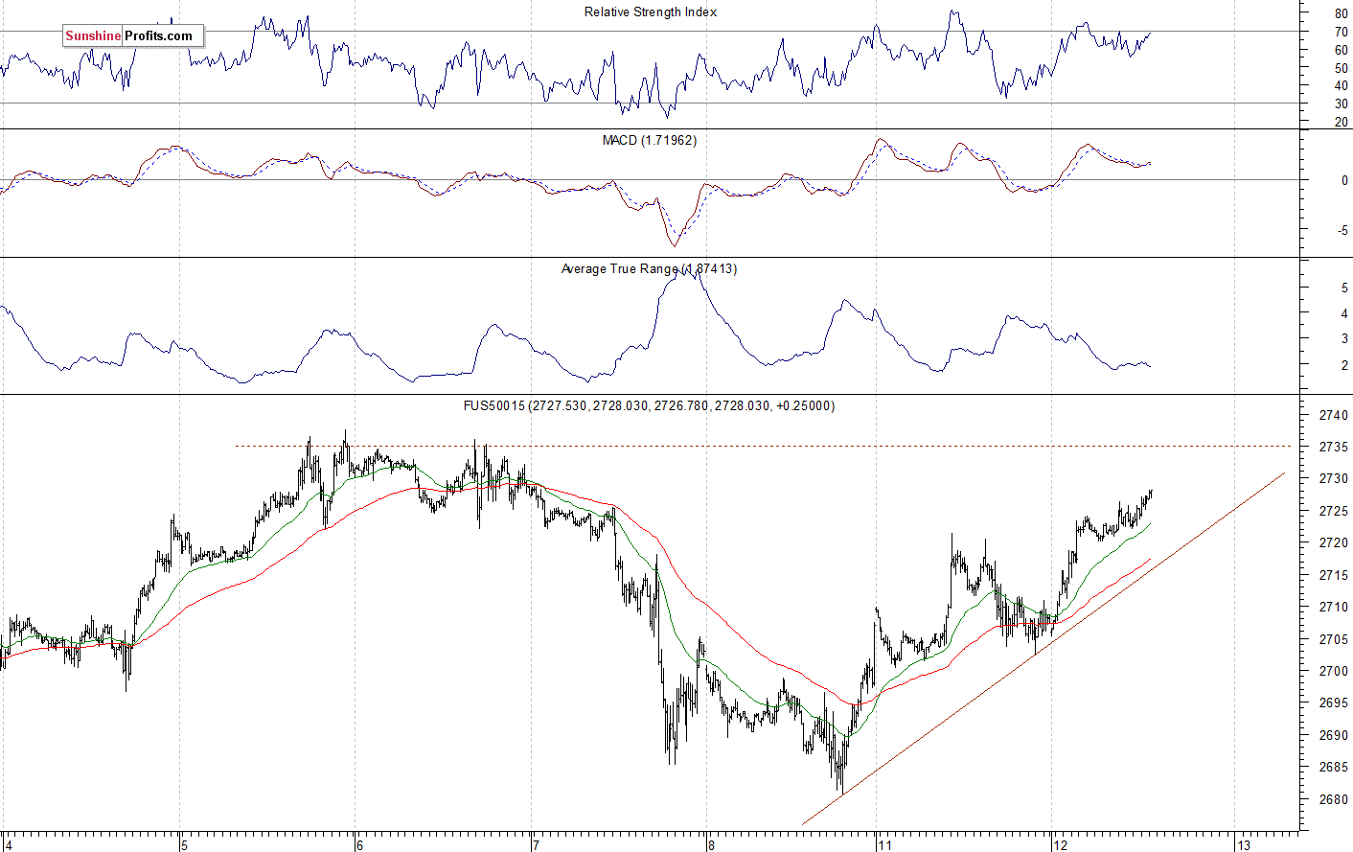Image resolution: width=1353 pixels, height=852 pixels.
Task: Click the RSI 70 axis label
Action: (1341, 33)
